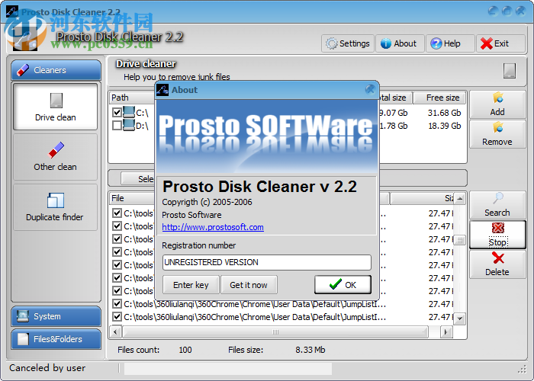Close the About dialog with its X
This screenshot has width=534, height=381.
(x=370, y=89)
